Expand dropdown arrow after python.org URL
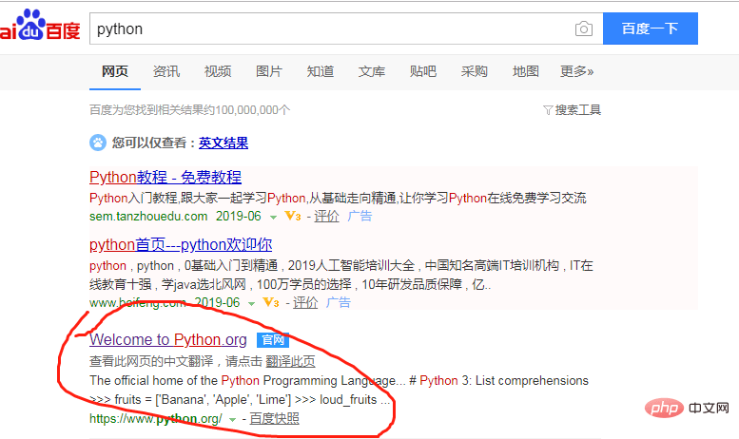Screen dimensions: 739x439 pos(232,419)
